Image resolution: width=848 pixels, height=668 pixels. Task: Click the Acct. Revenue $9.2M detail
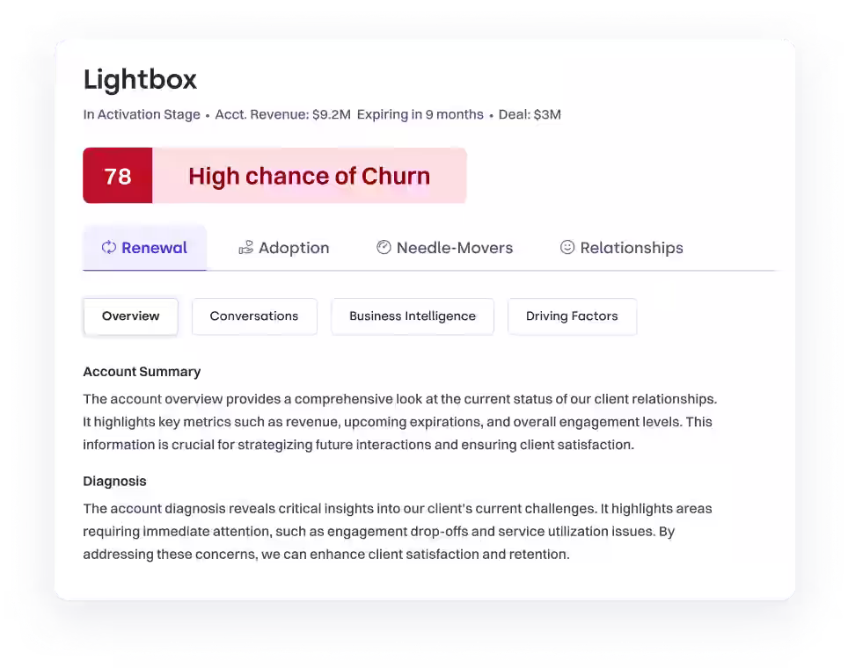[283, 114]
